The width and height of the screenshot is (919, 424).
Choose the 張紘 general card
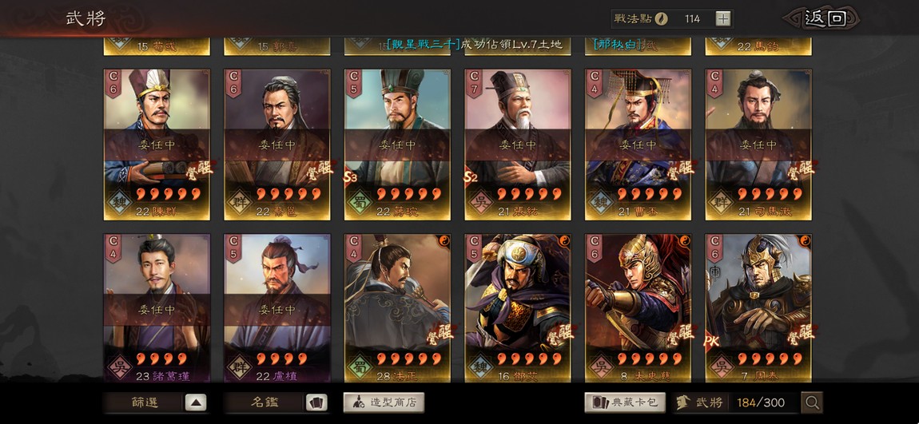click(x=518, y=145)
